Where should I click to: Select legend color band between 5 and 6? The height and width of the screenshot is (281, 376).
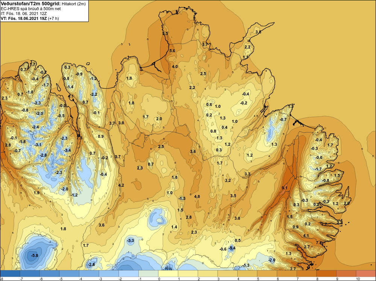(267, 273)
